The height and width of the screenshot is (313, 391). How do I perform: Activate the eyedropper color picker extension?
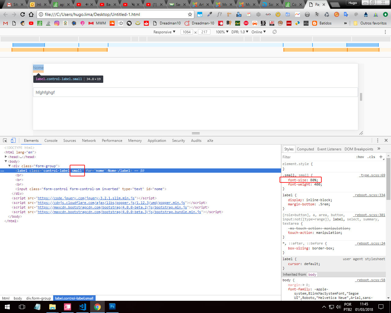[x=210, y=14]
